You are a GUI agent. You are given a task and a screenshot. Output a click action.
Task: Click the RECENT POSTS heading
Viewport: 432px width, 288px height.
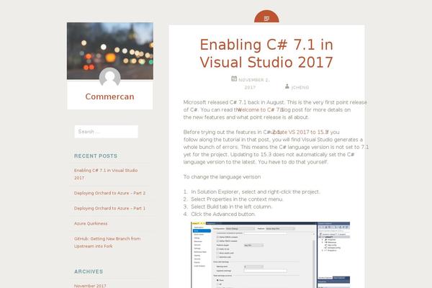pyautogui.click(x=96, y=156)
